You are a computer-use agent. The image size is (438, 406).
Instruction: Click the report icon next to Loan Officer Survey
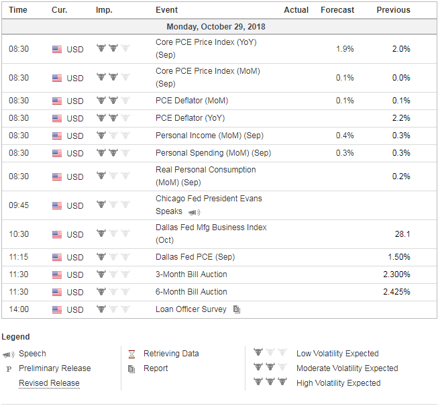tap(236, 309)
